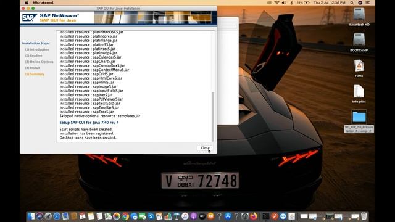Open FaceTime from the Dock

click(143, 216)
